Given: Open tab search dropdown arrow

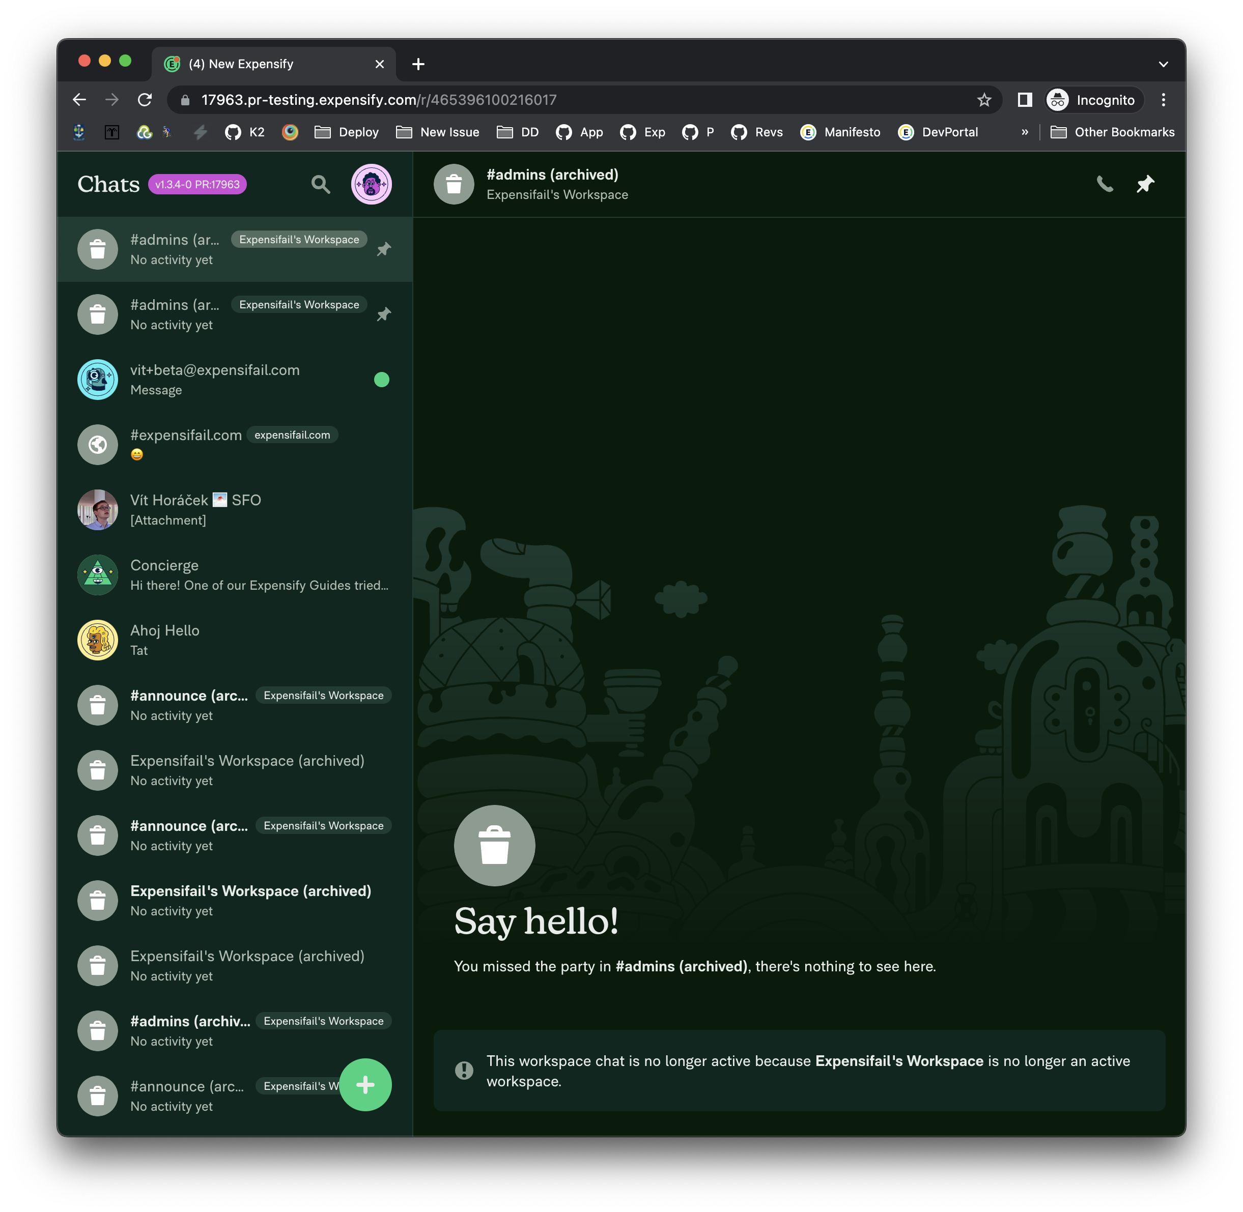Looking at the screenshot, I should [1163, 64].
